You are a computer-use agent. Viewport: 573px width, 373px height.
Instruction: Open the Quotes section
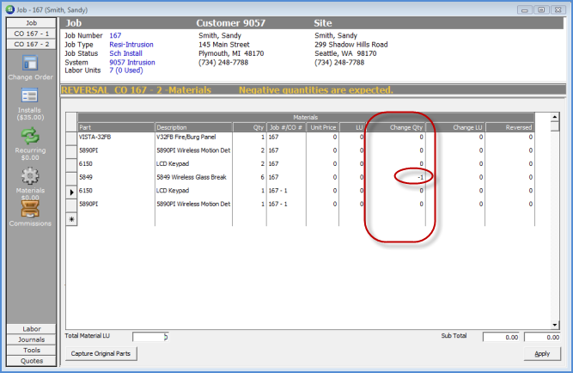(32, 361)
